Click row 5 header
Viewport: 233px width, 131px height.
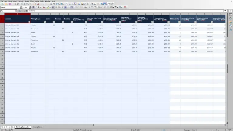2,36
